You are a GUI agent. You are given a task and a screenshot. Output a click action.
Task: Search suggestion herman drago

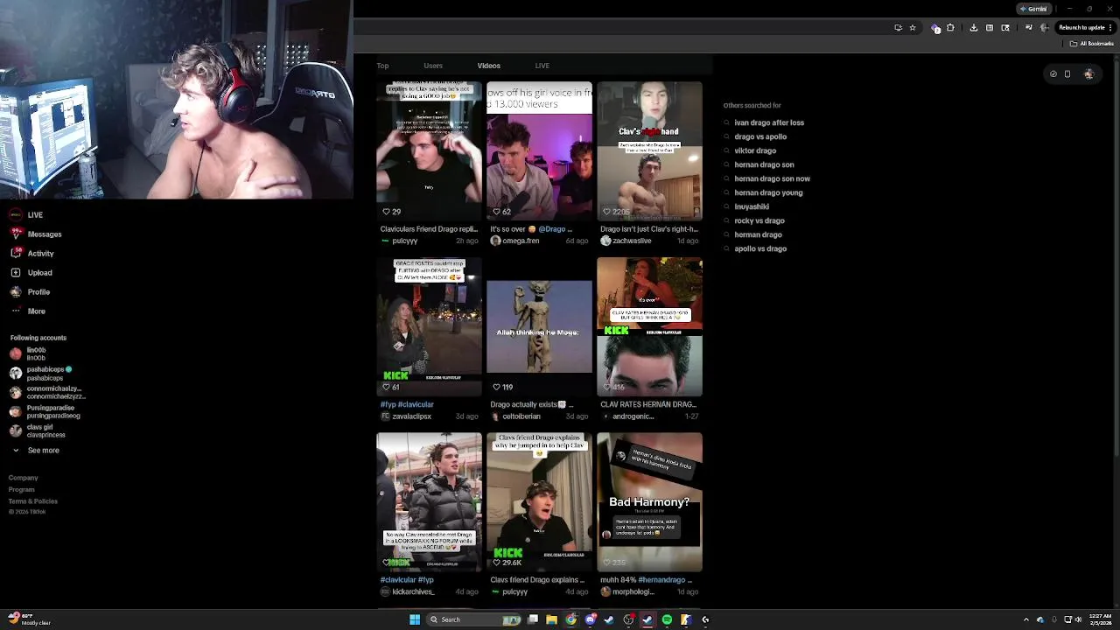[x=752, y=234]
